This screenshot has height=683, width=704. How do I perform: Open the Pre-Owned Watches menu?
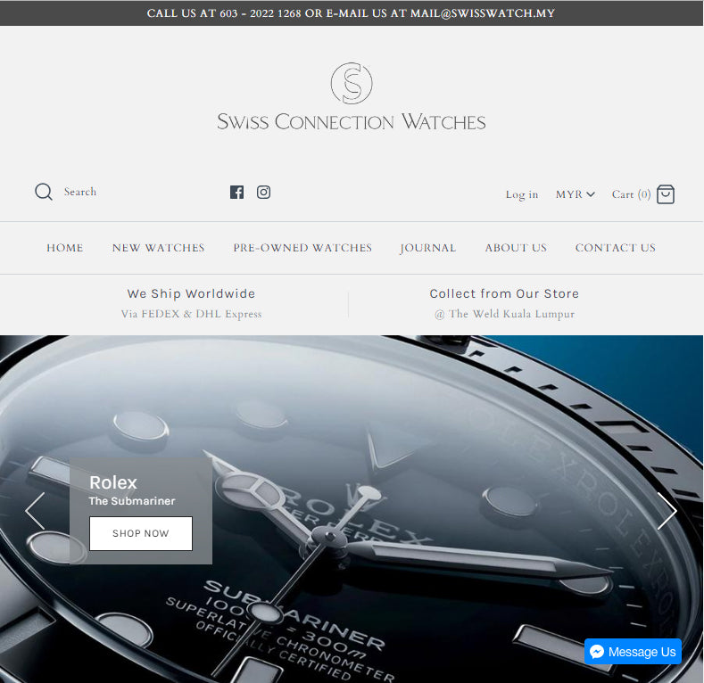point(302,248)
